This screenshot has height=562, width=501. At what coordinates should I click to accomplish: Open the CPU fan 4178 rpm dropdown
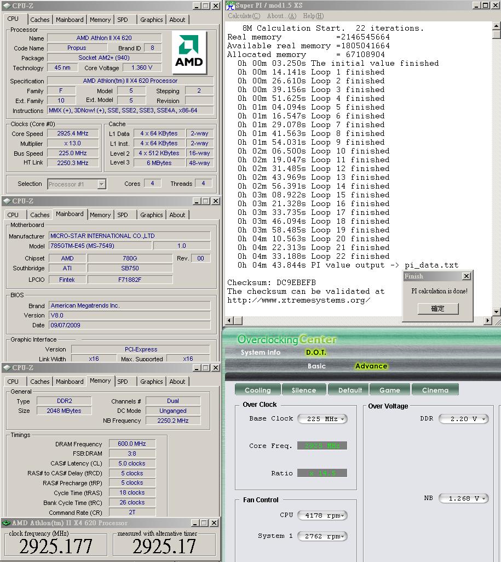coord(323,515)
